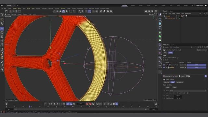
Task: Click the Objects panel search icon
Action: (x=200, y=13)
